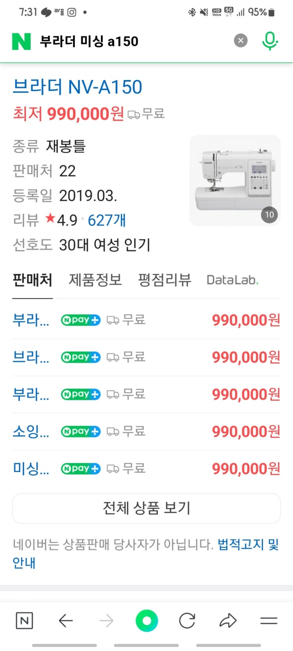Tap the sewing machine product thumbnail

point(235,181)
